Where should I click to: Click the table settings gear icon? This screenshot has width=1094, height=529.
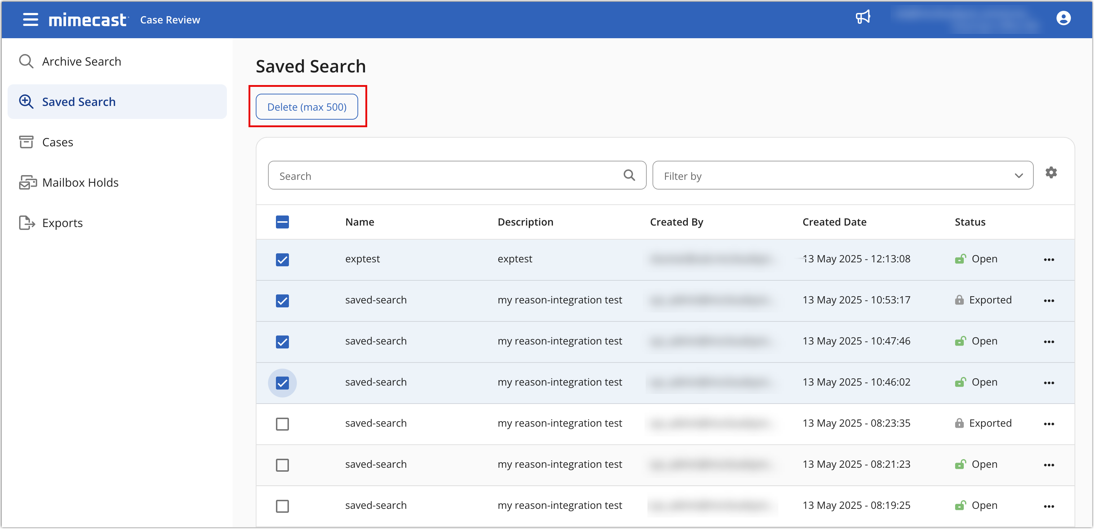pyautogui.click(x=1051, y=173)
